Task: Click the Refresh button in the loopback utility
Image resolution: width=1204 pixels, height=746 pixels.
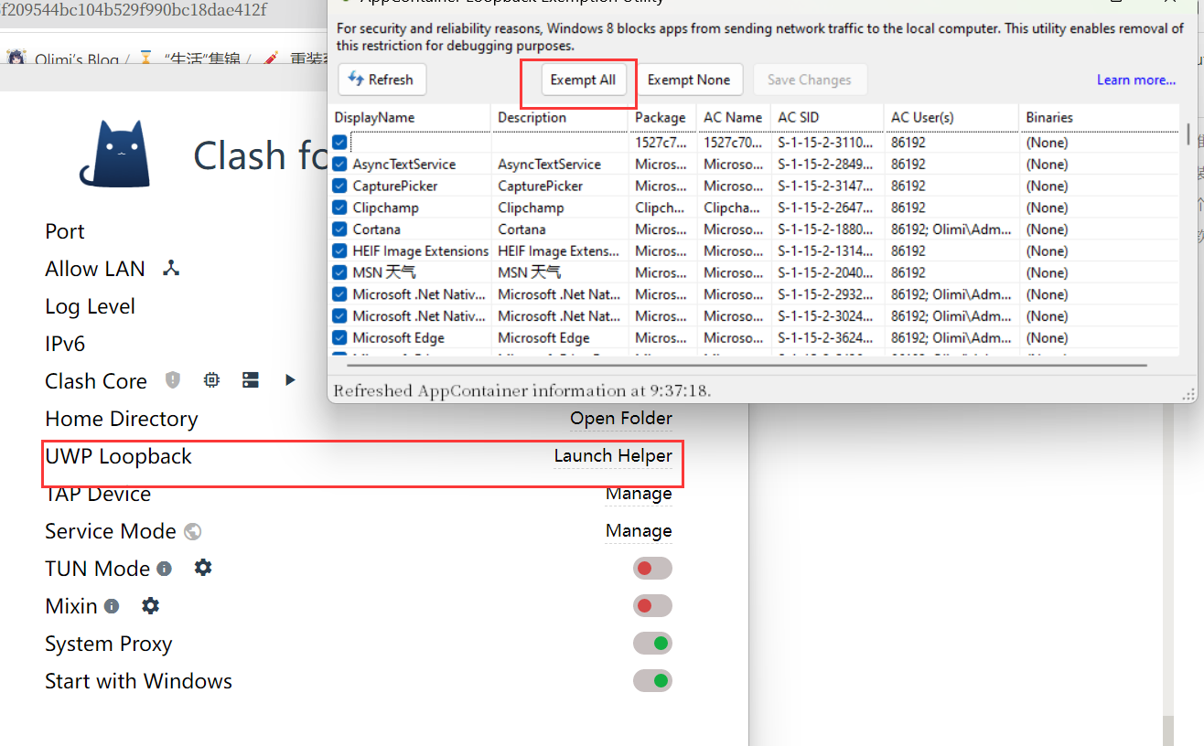Action: click(382, 80)
